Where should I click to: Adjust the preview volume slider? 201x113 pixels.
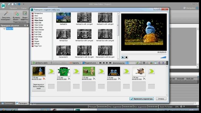click(163, 57)
